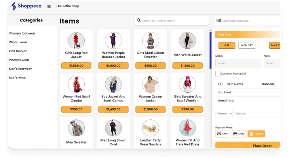289x157 pixels.
Task: Select CARD payment mode
Action: (239, 134)
